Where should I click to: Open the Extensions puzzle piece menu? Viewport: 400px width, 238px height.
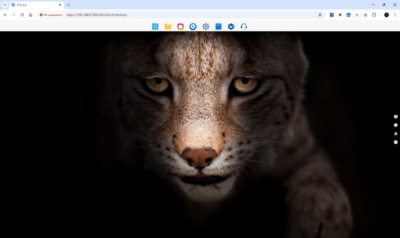pos(374,15)
